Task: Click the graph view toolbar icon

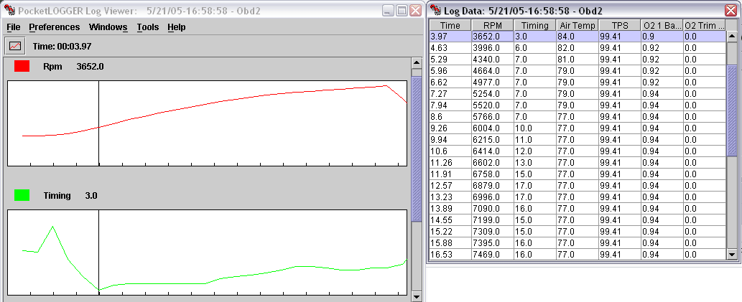Action: click(15, 46)
